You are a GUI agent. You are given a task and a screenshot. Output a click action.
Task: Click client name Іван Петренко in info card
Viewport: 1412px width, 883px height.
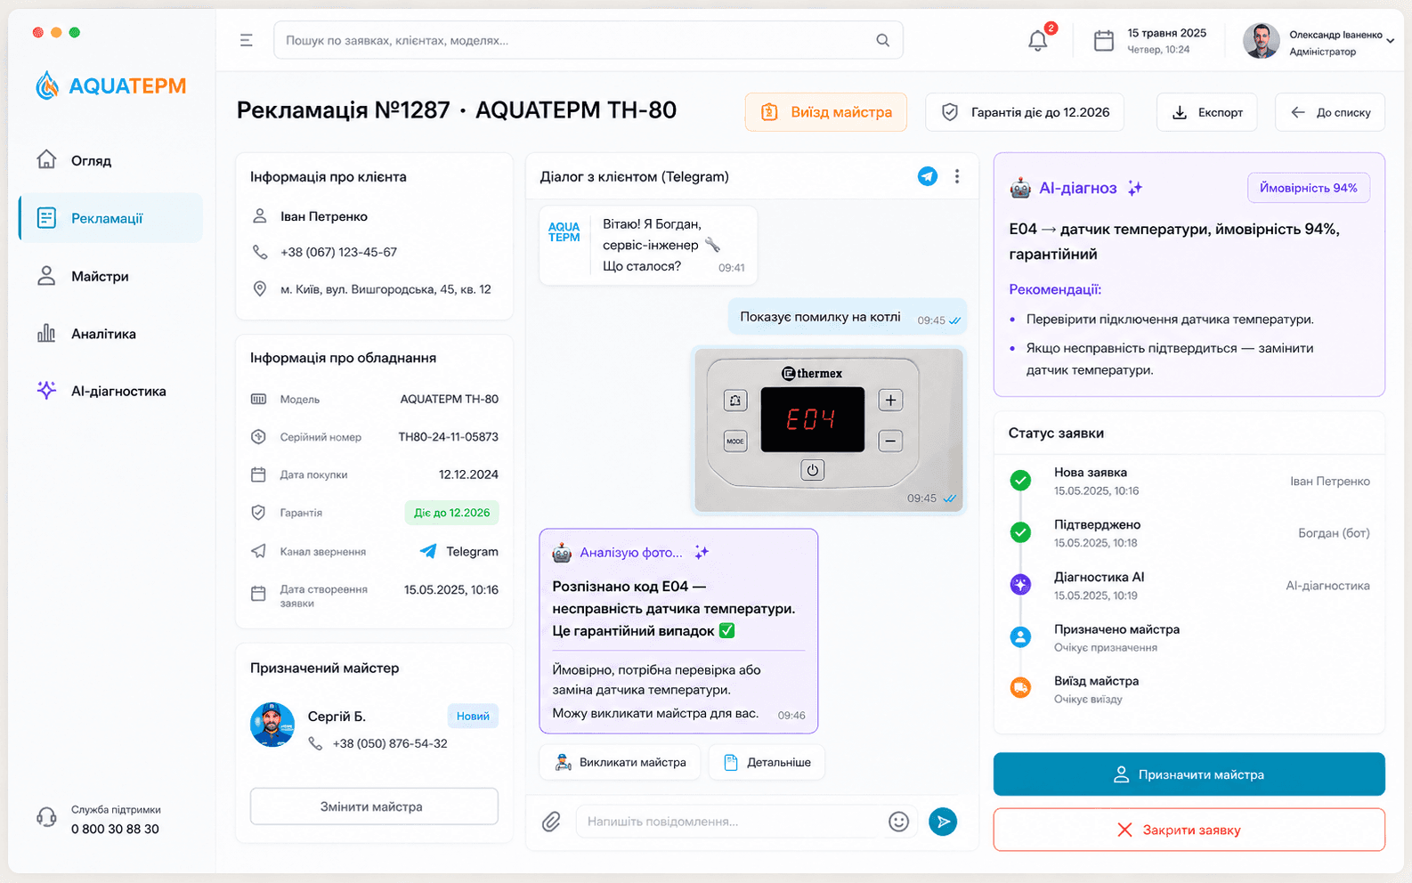coord(324,216)
